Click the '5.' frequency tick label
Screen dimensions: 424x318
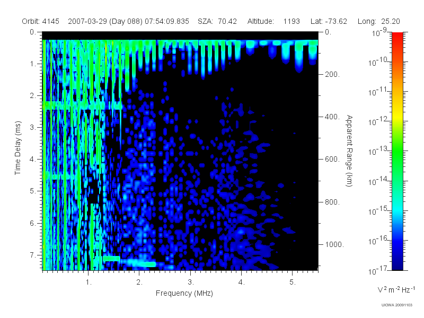click(x=293, y=282)
